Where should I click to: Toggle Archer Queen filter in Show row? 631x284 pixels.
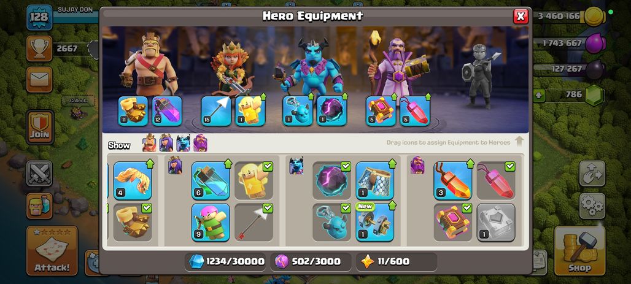coord(166,143)
